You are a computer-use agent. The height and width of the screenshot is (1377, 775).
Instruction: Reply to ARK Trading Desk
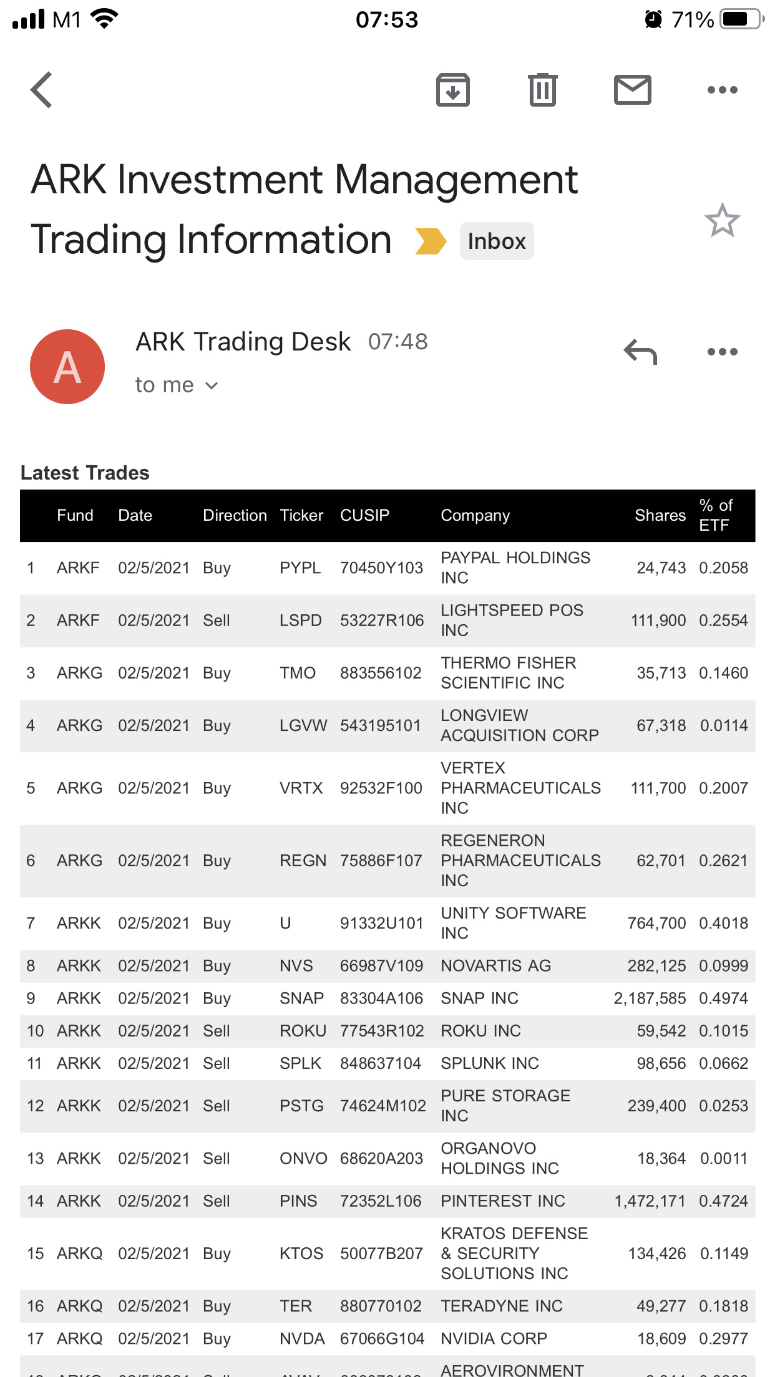[640, 352]
